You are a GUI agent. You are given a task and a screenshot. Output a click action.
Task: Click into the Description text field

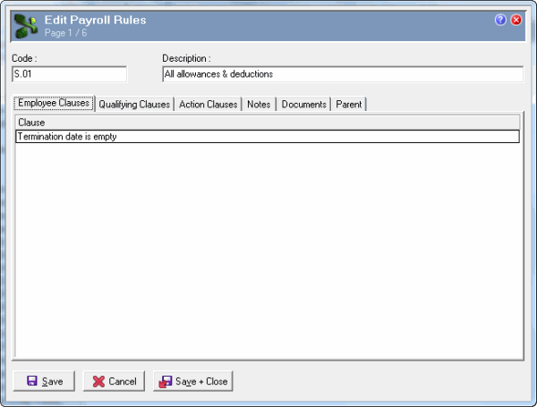[342, 74]
